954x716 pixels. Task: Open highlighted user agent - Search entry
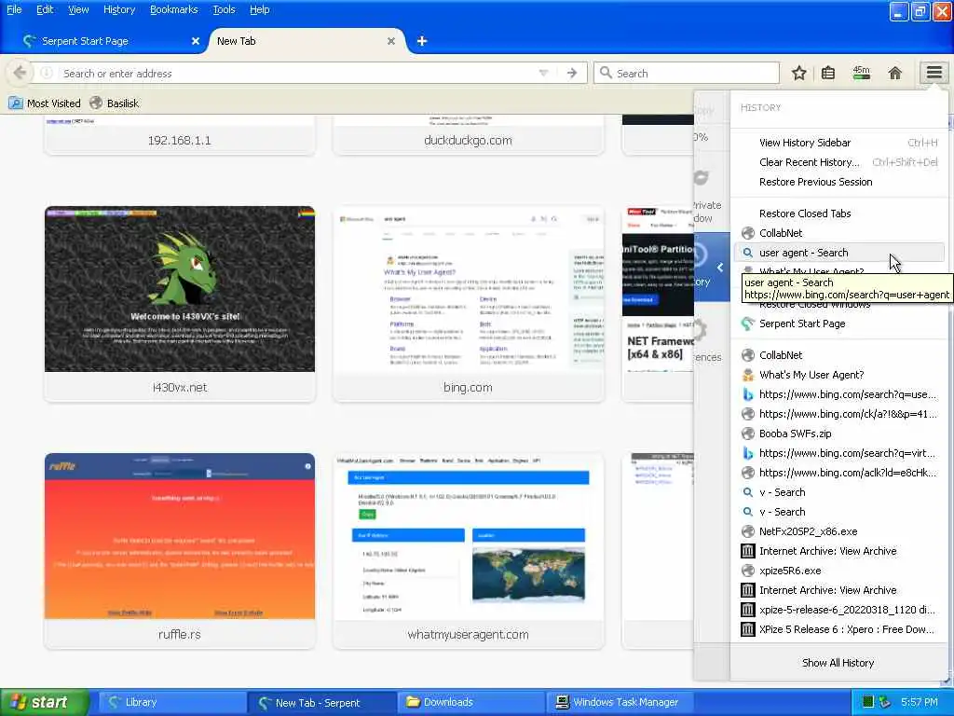tap(839, 252)
